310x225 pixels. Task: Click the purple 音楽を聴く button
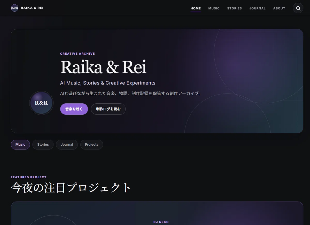(74, 109)
